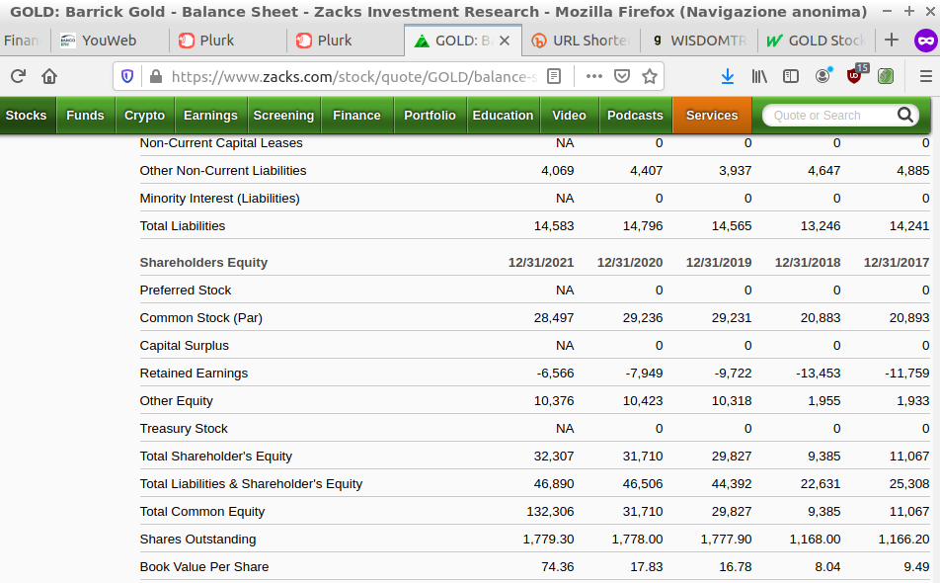Save page to Pocket icon
This screenshot has height=583, width=940.
(622, 76)
